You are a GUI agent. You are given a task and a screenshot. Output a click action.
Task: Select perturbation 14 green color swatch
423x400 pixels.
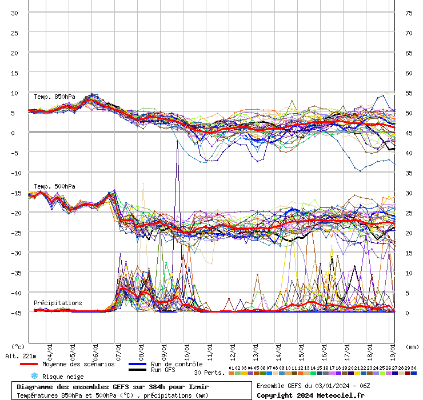[x=313, y=373]
